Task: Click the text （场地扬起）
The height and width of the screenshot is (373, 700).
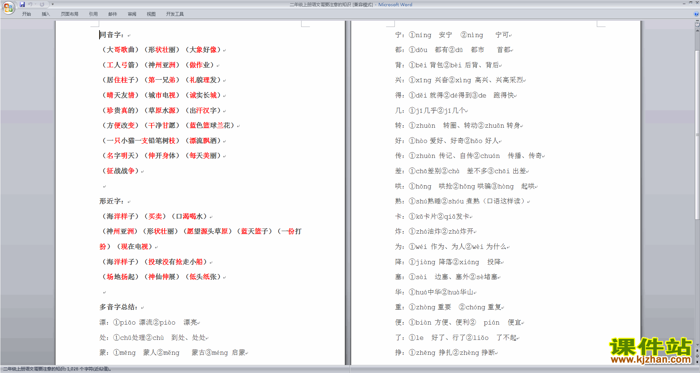Action: [120, 277]
